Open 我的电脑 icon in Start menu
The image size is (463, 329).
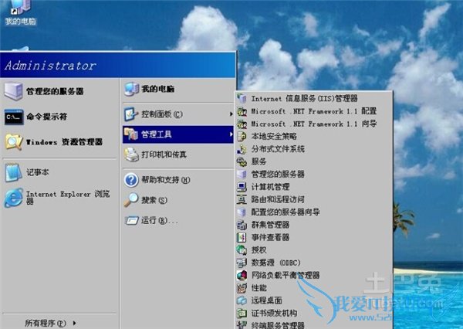[x=131, y=89]
